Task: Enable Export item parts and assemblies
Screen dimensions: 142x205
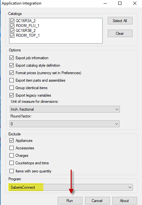Action: [11, 80]
